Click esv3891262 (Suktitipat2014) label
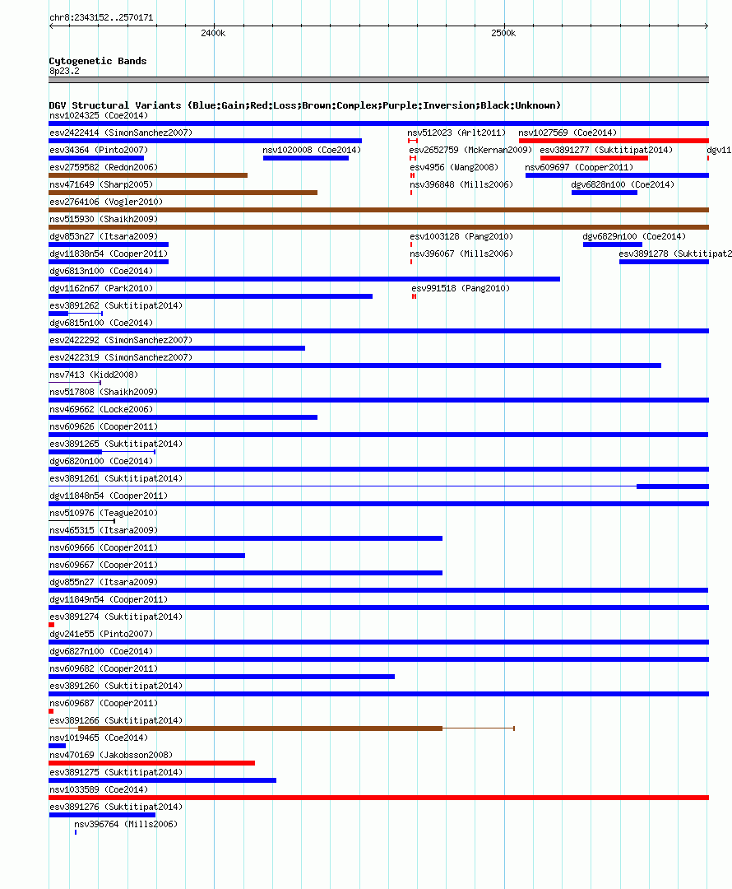The height and width of the screenshot is (889, 732). coord(116,305)
